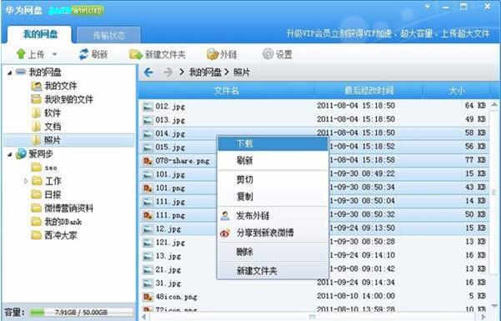This screenshot has height=321, width=501.
Task: Open the 文档 folder icon
Action: [x=36, y=127]
